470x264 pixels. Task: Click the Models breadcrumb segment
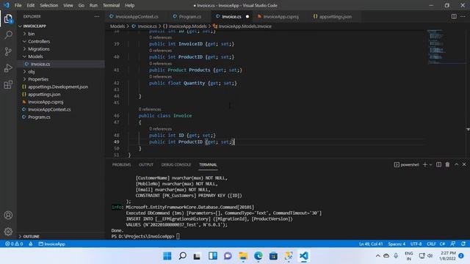point(117,26)
